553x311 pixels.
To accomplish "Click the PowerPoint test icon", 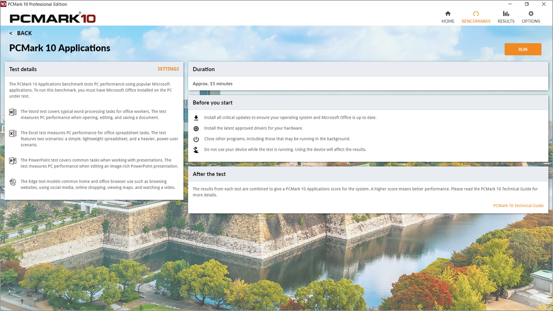I will (x=12, y=161).
